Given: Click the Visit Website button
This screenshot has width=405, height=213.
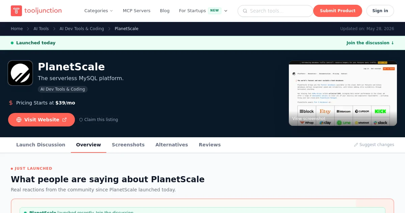Looking at the screenshot, I should [x=42, y=120].
